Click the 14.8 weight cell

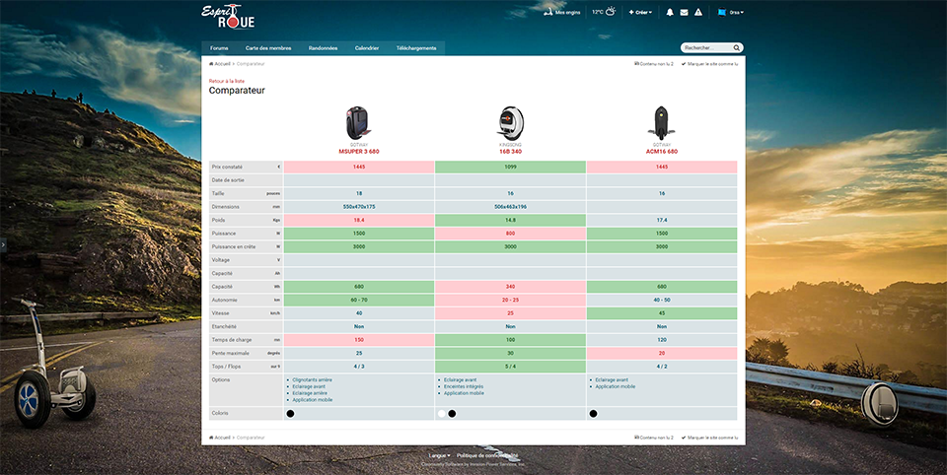coord(510,221)
